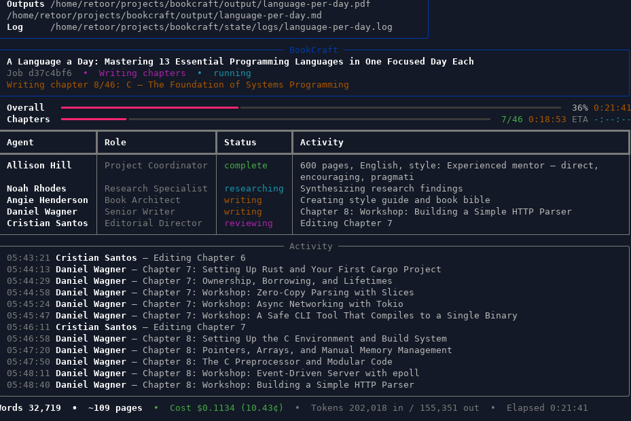
Task: Click the 'Agent' column header
Action: coord(20,143)
